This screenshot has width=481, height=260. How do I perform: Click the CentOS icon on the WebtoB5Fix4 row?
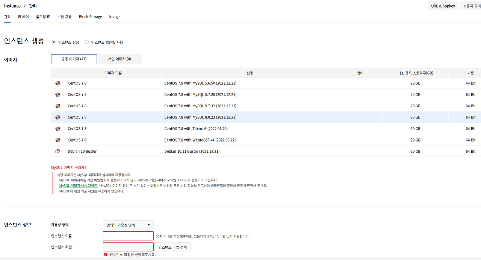tap(57, 140)
